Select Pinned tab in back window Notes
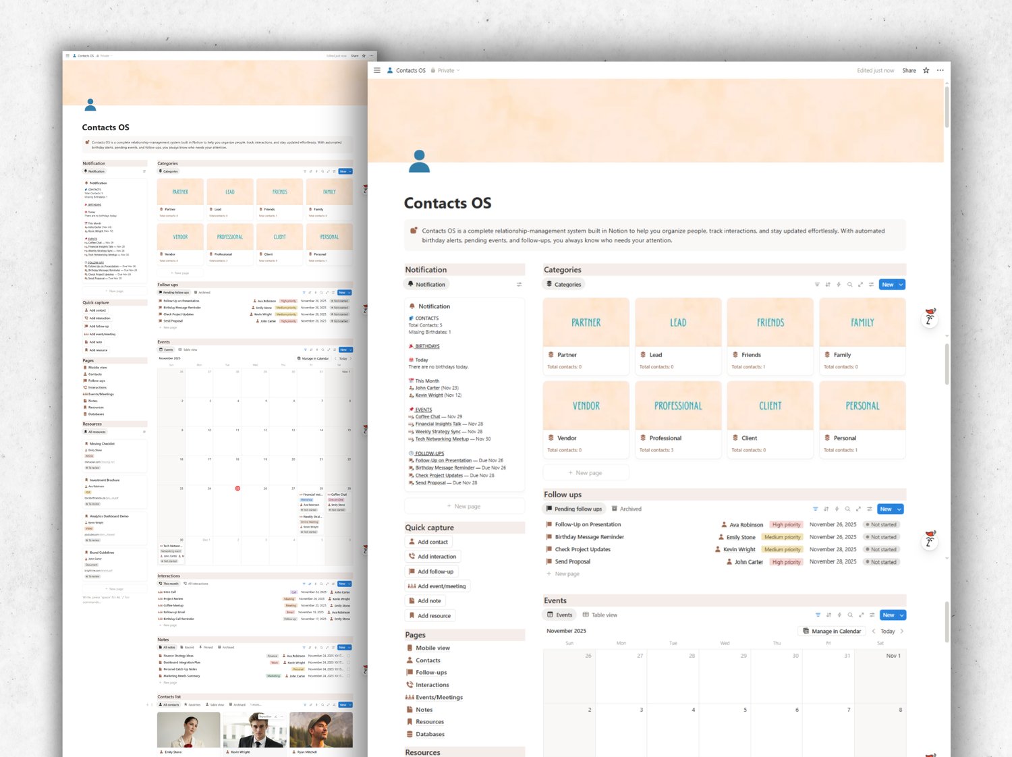Screen dimensions: 1012x757 (x=206, y=647)
